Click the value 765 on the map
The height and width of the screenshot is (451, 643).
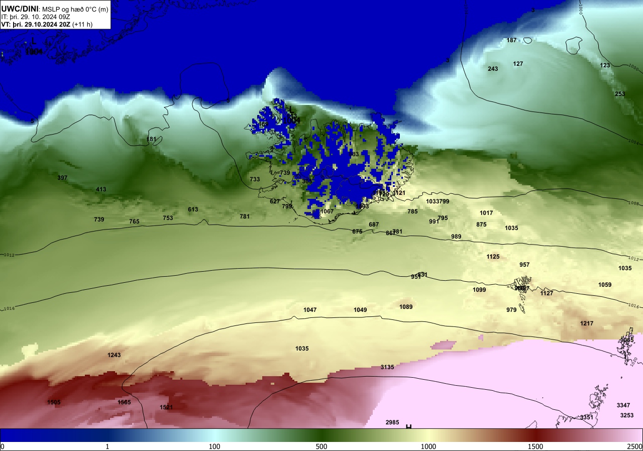click(x=134, y=221)
